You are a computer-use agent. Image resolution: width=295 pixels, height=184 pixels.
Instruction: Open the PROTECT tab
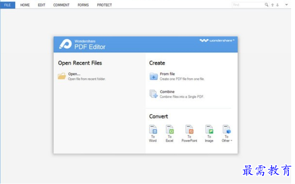point(105,5)
